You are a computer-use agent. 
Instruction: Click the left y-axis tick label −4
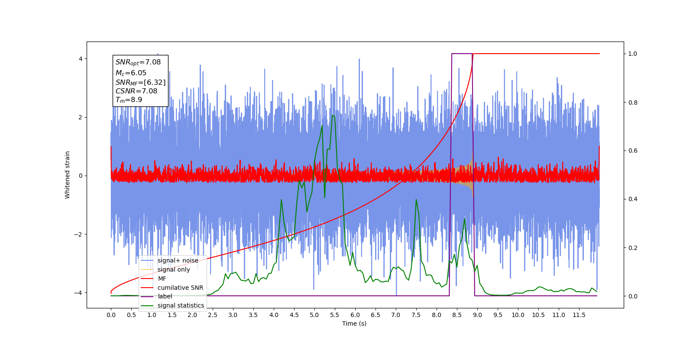click(x=78, y=293)
